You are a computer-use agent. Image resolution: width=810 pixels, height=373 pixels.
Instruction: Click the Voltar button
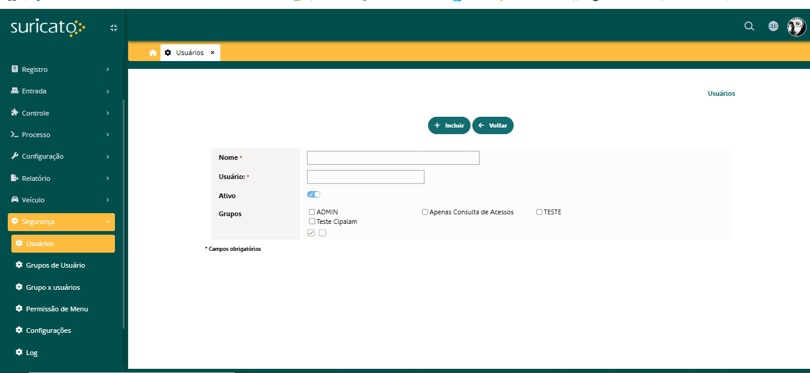tap(493, 126)
